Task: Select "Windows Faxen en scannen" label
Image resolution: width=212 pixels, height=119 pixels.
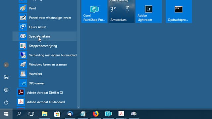Action: pos(48,65)
